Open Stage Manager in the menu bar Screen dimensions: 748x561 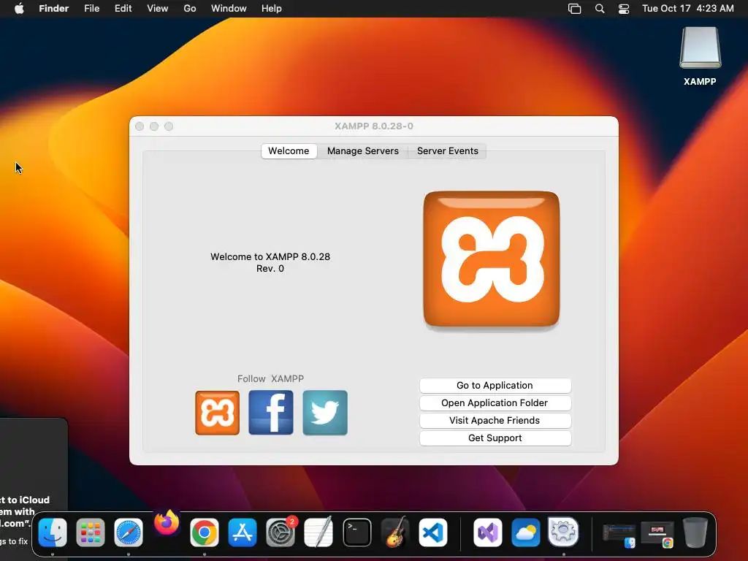coord(574,9)
